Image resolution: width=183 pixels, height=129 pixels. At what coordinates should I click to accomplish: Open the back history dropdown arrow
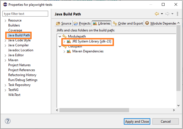(x=162, y=14)
